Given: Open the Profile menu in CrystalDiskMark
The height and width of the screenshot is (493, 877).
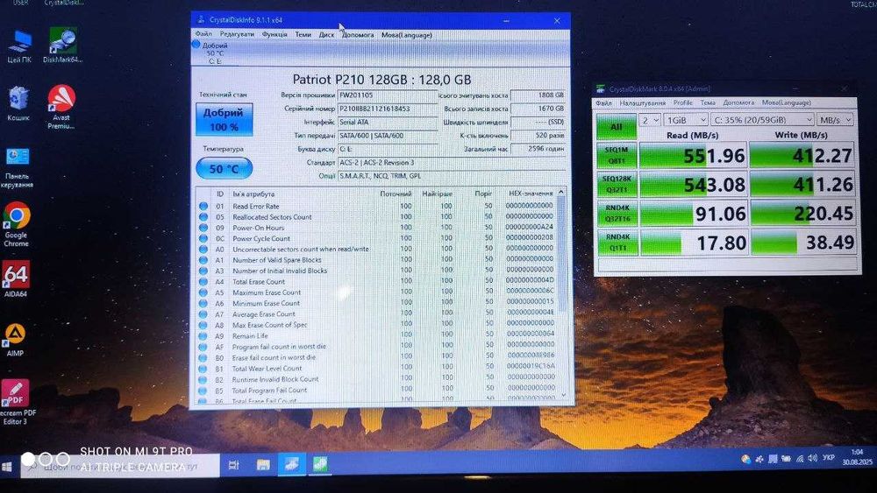Looking at the screenshot, I should click(x=683, y=102).
